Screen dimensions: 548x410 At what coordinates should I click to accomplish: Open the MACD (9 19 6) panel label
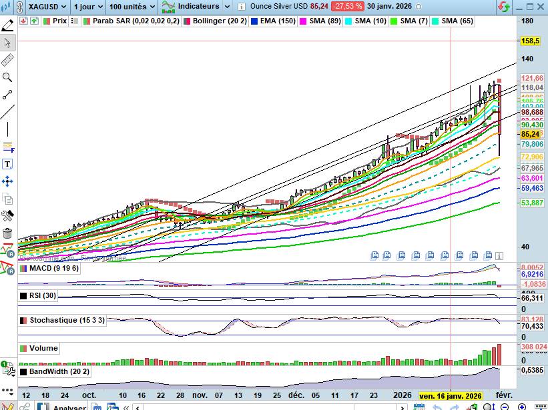point(53,268)
